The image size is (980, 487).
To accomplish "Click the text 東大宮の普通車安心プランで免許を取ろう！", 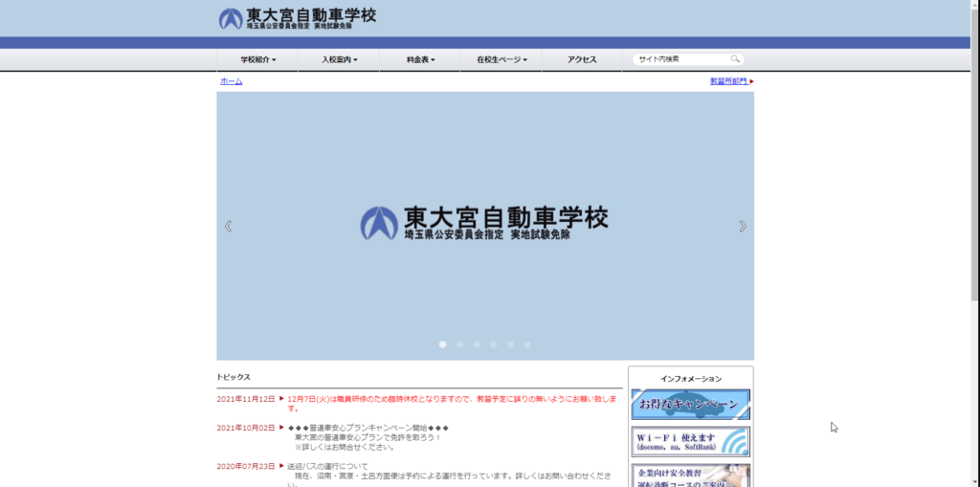I will 368,437.
